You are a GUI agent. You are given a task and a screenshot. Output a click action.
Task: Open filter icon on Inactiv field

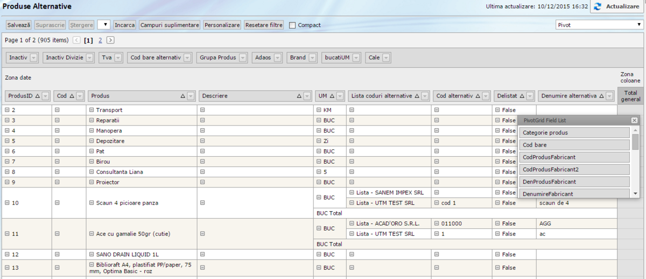click(x=34, y=58)
